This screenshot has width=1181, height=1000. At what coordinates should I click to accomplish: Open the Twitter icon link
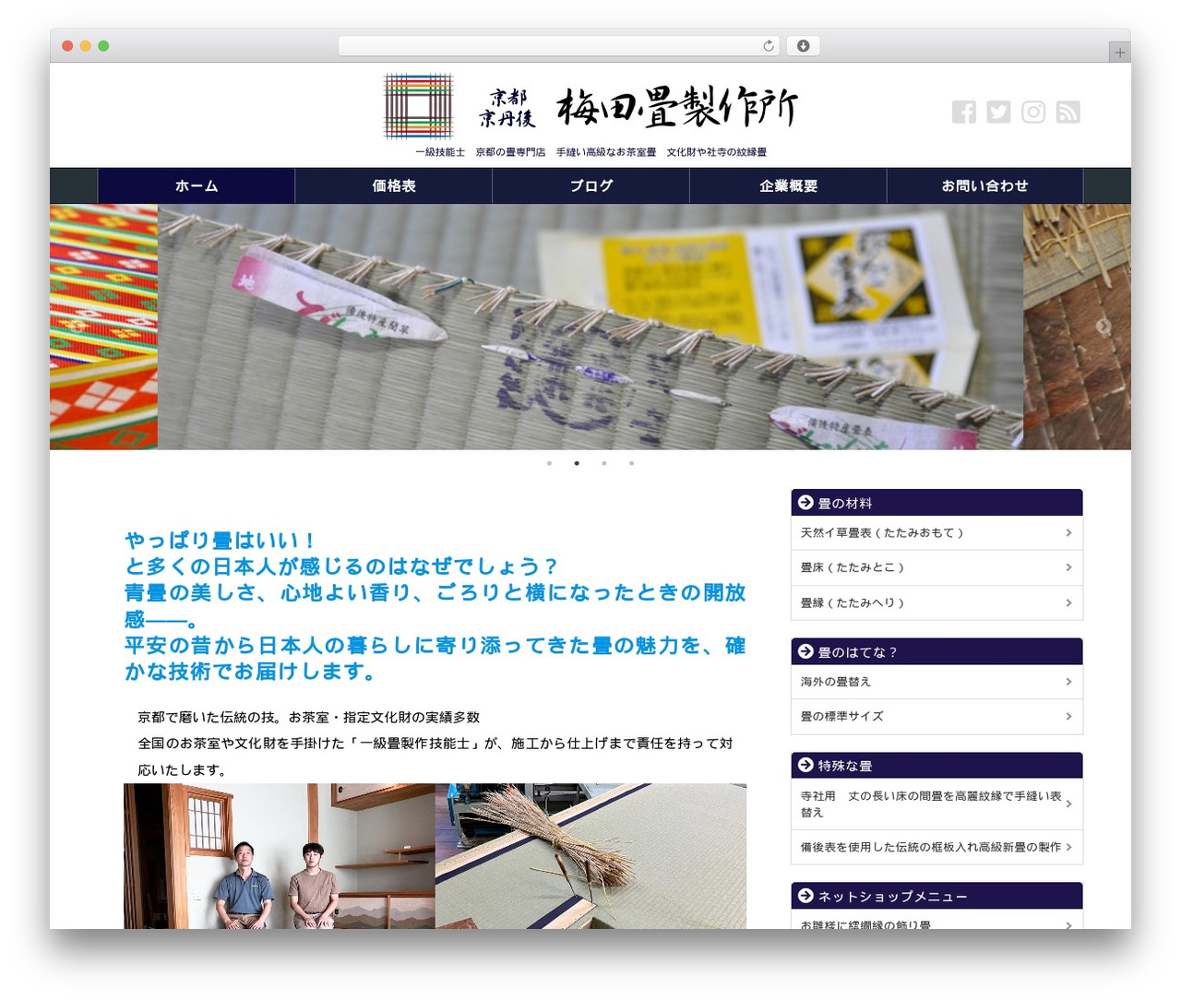[x=998, y=112]
